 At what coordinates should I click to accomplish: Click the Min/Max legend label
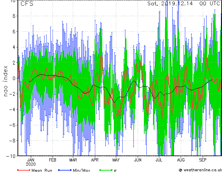[x=82, y=170]
